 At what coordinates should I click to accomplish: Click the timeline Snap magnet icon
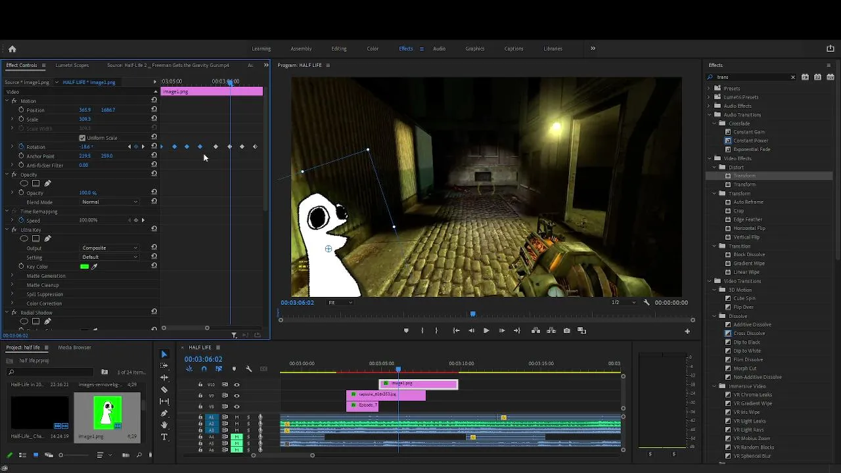[x=204, y=369]
